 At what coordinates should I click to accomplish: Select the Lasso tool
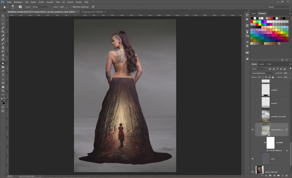coord(3,23)
